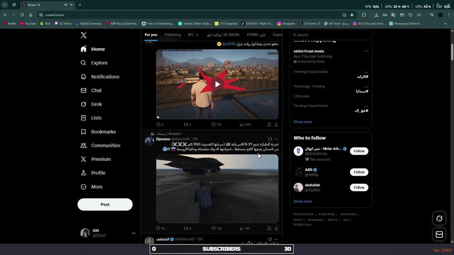The image size is (454, 255).
Task: View analytics of post with 14K views
Action: point(245,228)
